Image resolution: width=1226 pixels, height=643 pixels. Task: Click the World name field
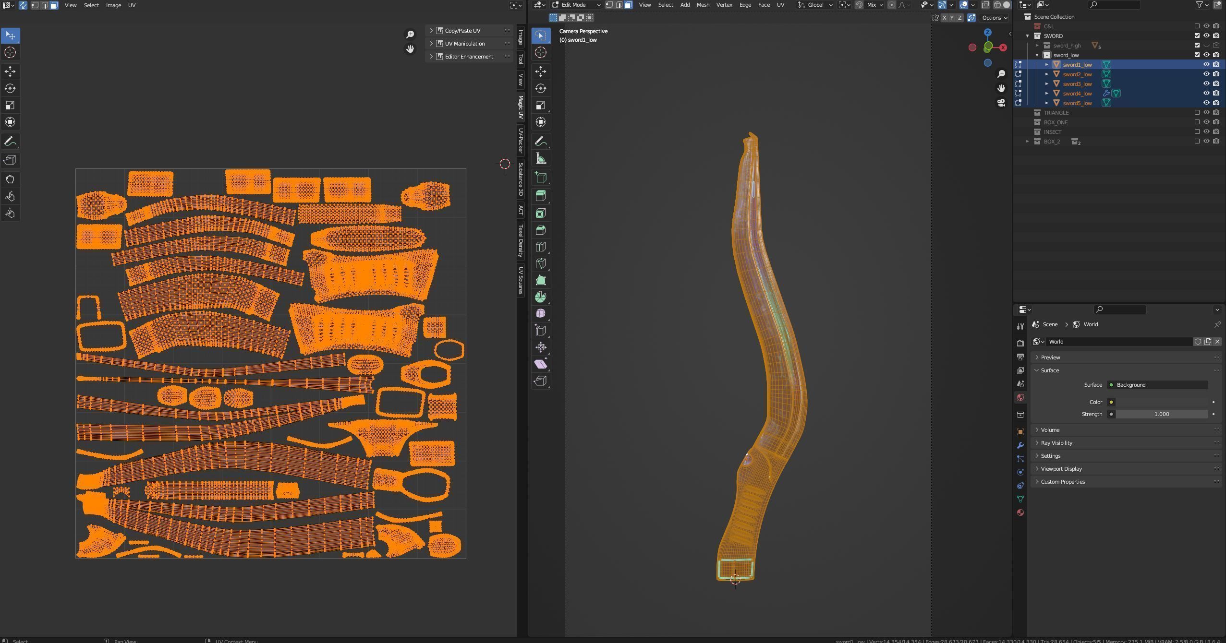(x=1119, y=342)
